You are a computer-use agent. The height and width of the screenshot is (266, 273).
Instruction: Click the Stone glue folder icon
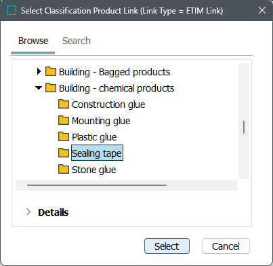coord(64,170)
